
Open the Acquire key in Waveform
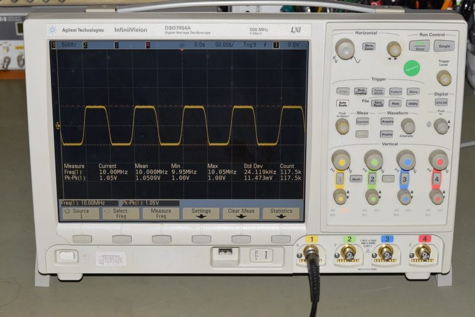coord(387,122)
